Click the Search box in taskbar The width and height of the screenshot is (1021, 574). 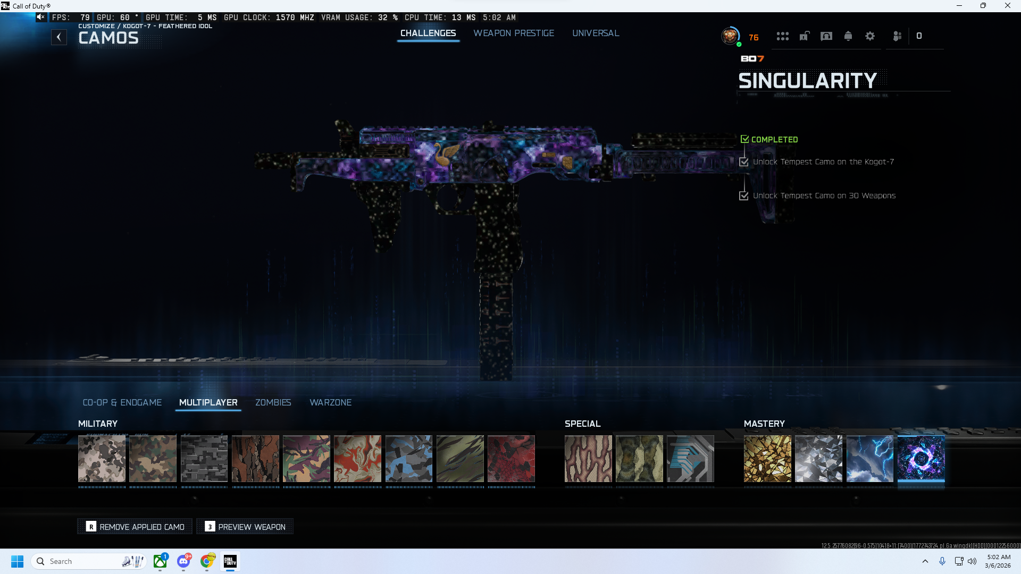pos(89,561)
